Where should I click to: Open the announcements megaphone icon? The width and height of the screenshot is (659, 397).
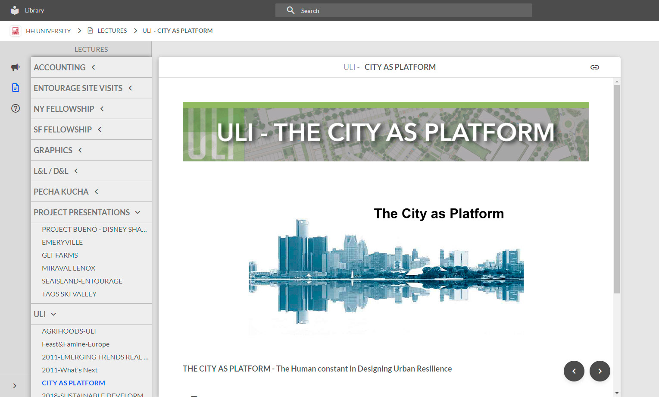(x=16, y=67)
